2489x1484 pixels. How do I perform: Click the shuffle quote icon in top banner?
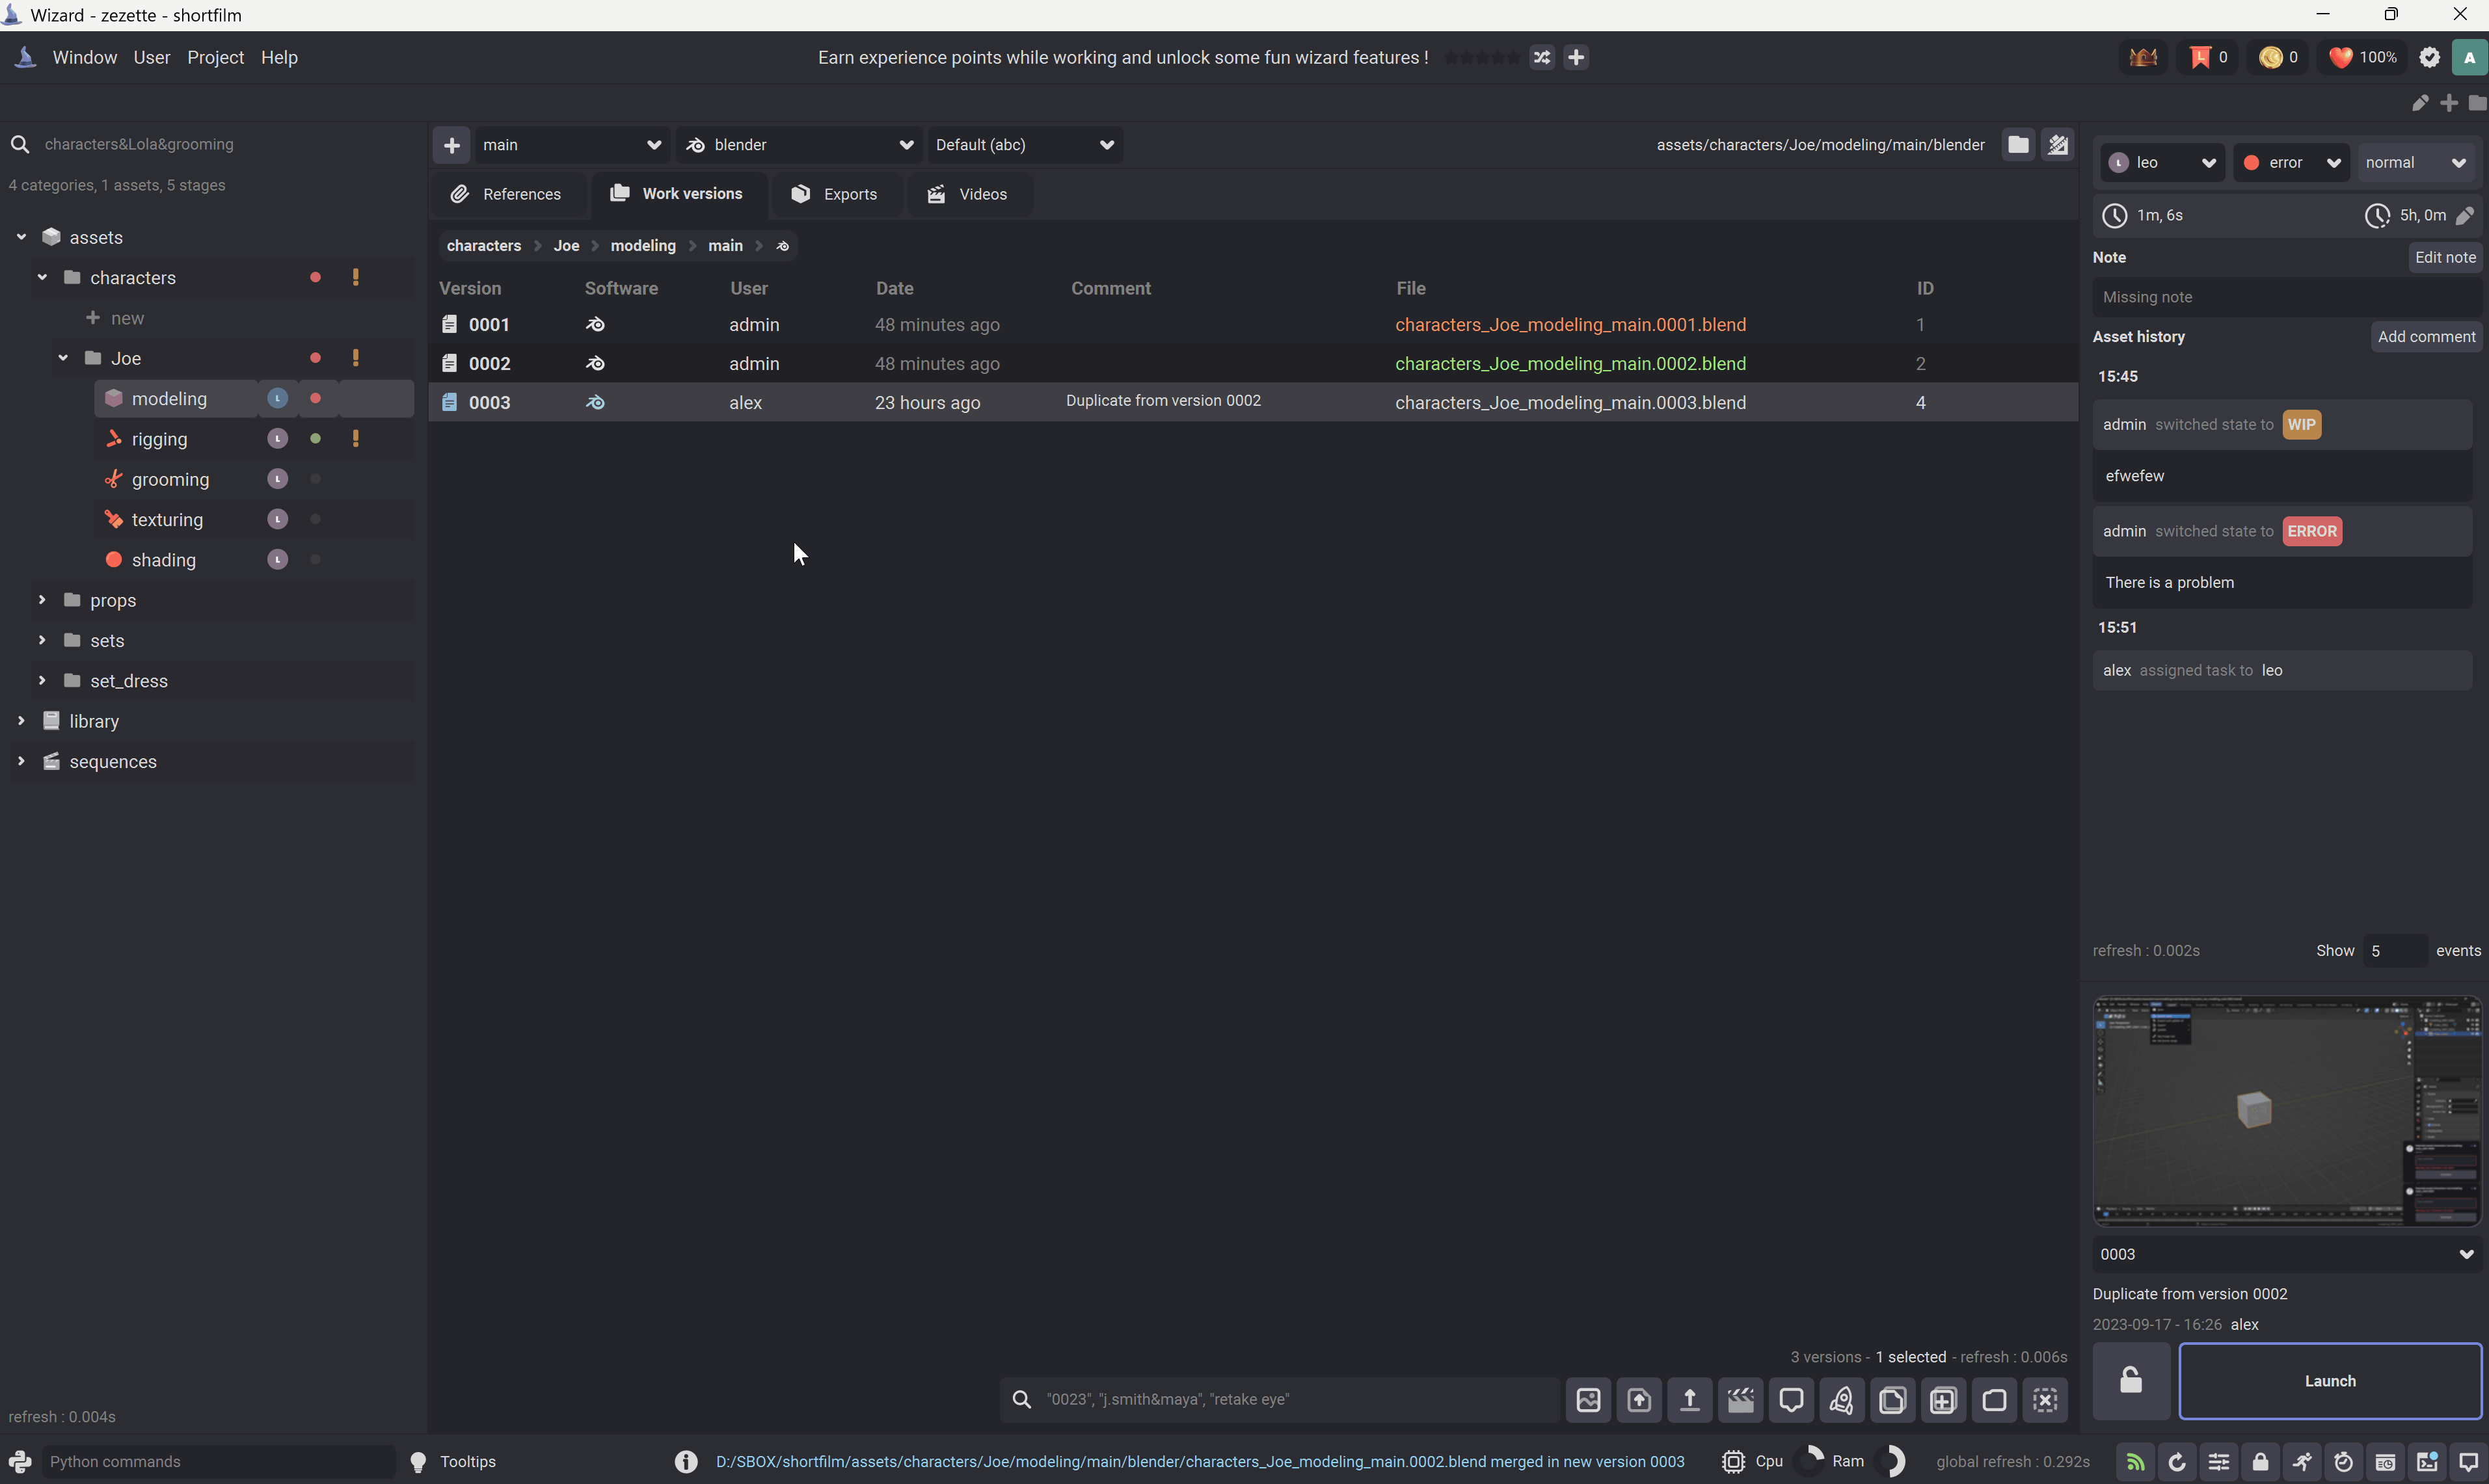point(1542,58)
